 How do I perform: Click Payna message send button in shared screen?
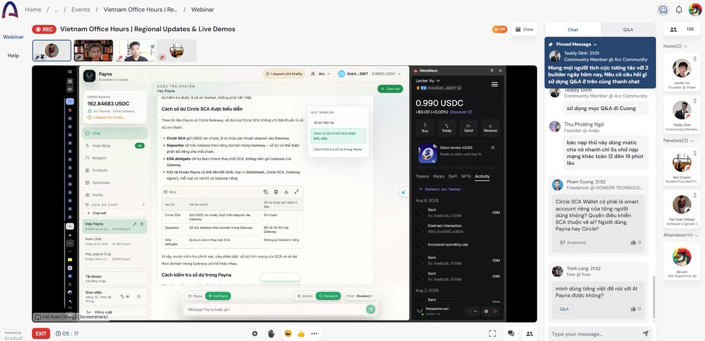point(370,309)
